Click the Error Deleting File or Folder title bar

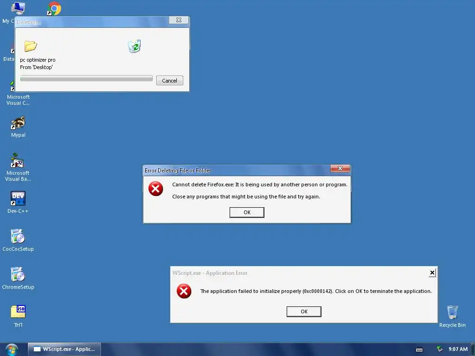236,171
